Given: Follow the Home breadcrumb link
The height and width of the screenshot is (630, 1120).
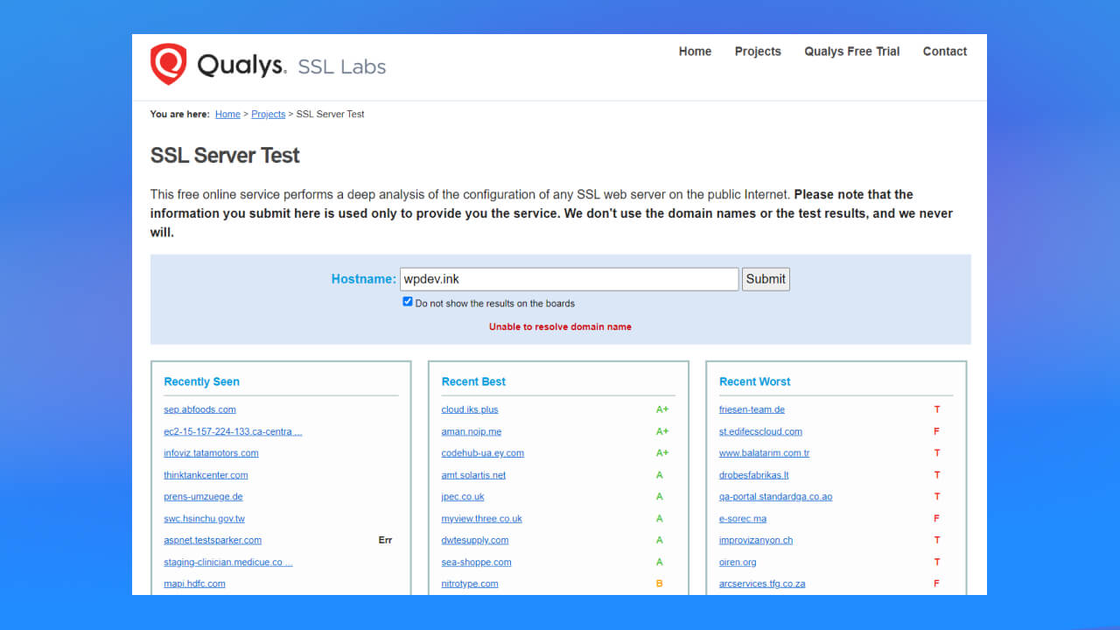Looking at the screenshot, I should coord(227,115).
